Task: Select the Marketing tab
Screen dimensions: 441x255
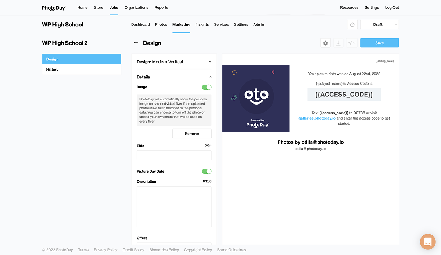Action: (181, 25)
